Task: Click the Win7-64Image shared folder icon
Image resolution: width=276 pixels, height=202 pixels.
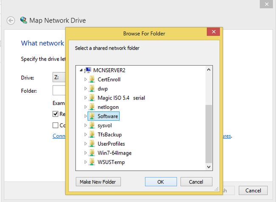Action: [92, 153]
